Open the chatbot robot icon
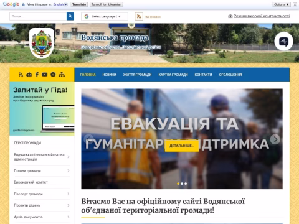 29,75
